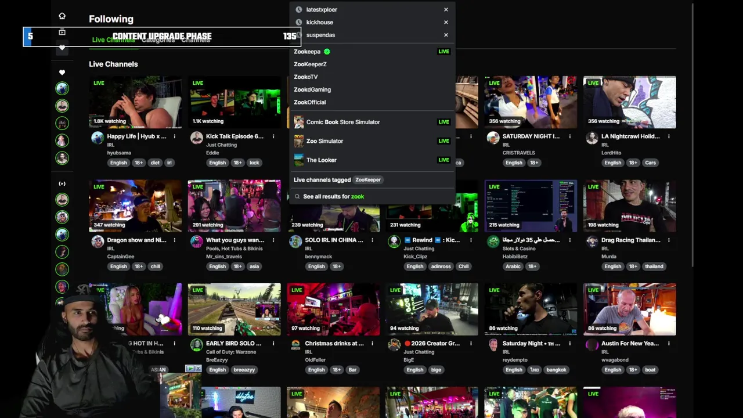The height and width of the screenshot is (418, 743).
Task: Open the ZooKeeperZ channel suggestion
Action: coord(372,64)
